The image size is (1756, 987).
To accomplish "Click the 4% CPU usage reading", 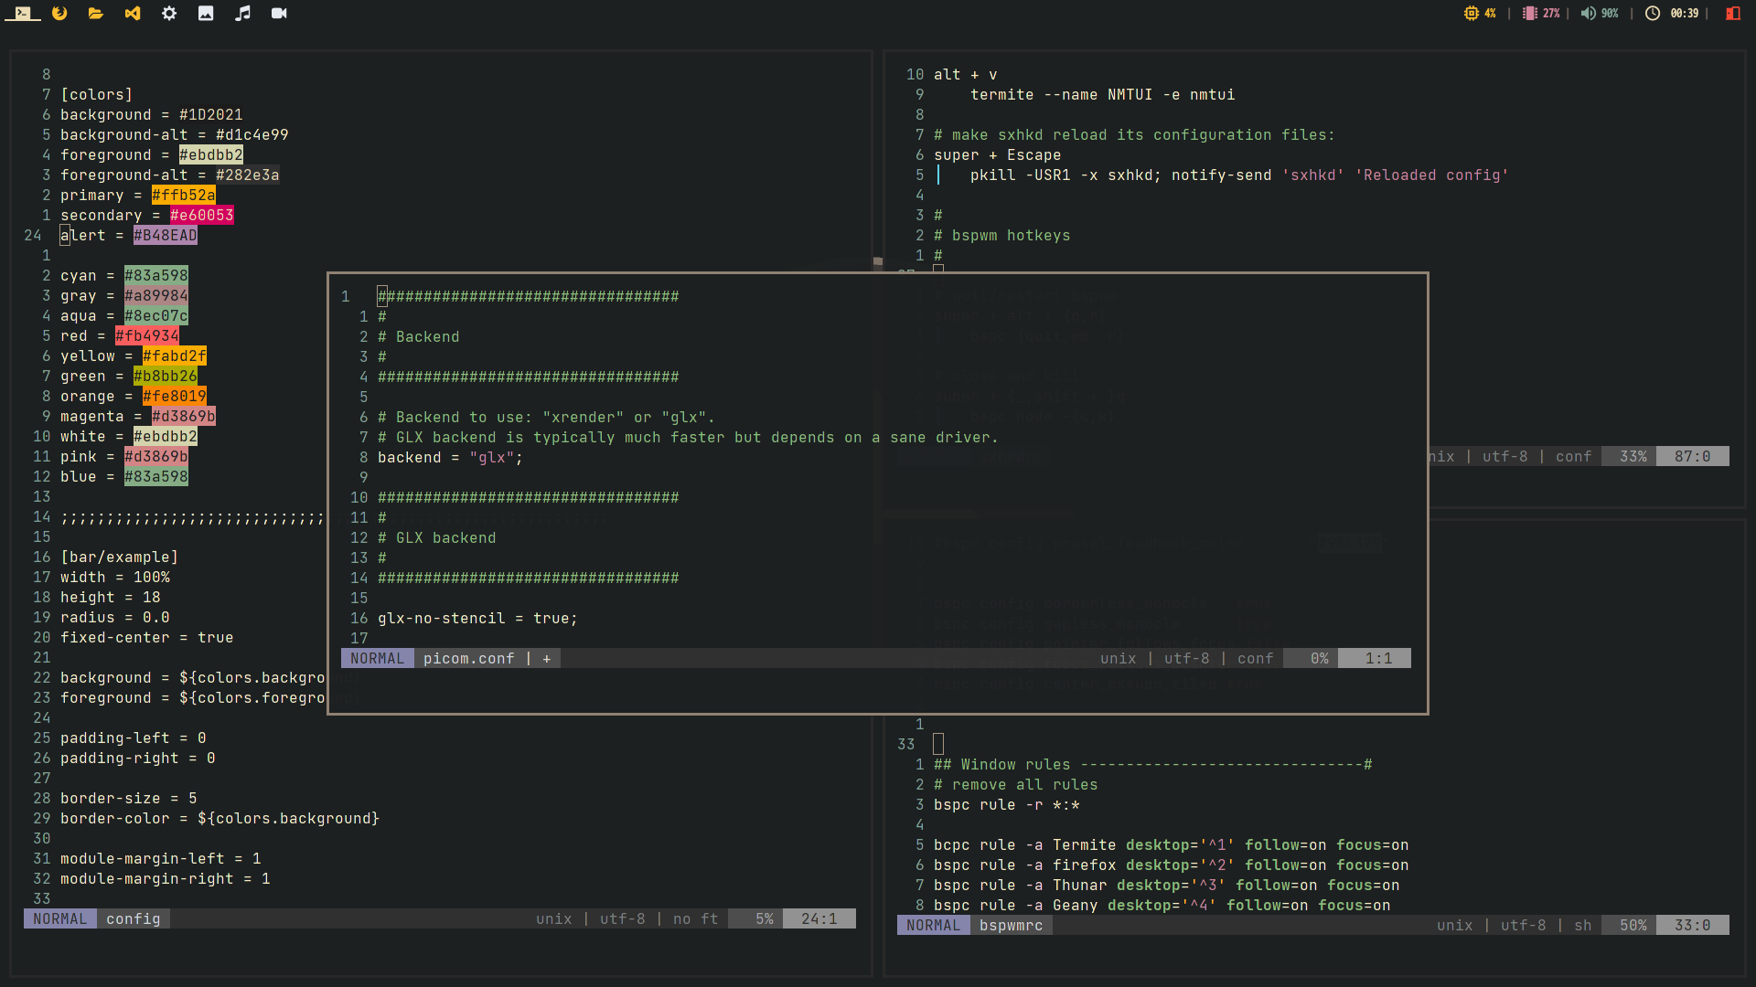I will pos(1491,14).
